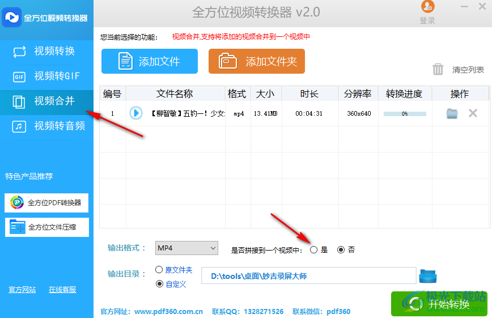Viewport: 492px width, 318px height.
Task: Click the 添加文件 button
Action: (150, 61)
